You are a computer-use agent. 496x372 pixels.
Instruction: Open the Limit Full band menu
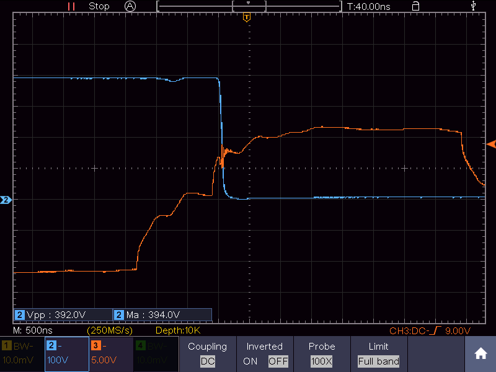(379, 354)
